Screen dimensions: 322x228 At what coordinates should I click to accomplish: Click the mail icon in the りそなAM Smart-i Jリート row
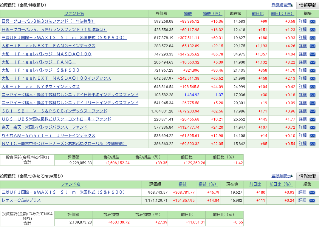pos(312,136)
